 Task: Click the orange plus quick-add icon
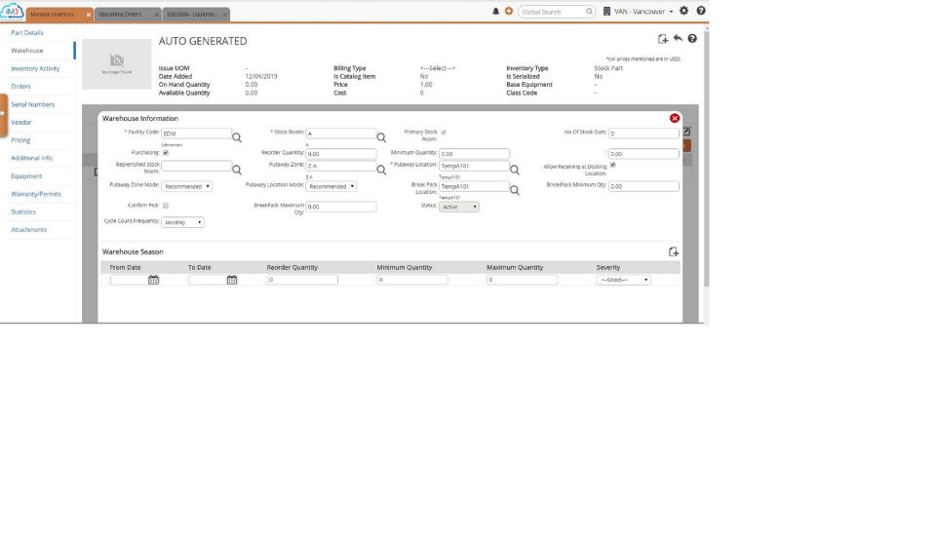coord(509,12)
